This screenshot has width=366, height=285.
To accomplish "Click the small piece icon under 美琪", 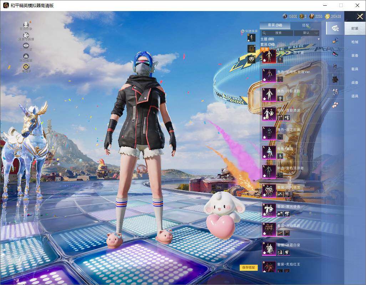I will tap(280, 156).
